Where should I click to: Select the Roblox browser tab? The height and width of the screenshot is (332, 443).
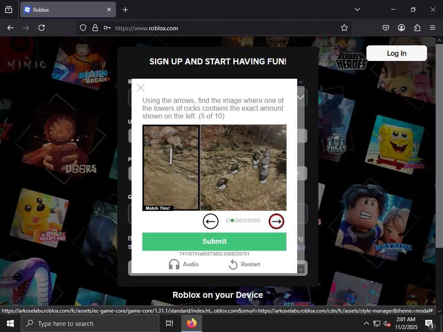coord(68,10)
